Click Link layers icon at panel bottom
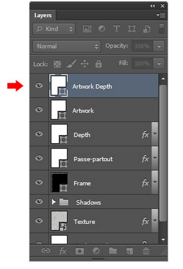This screenshot has height=269, width=183. pyautogui.click(x=46, y=251)
